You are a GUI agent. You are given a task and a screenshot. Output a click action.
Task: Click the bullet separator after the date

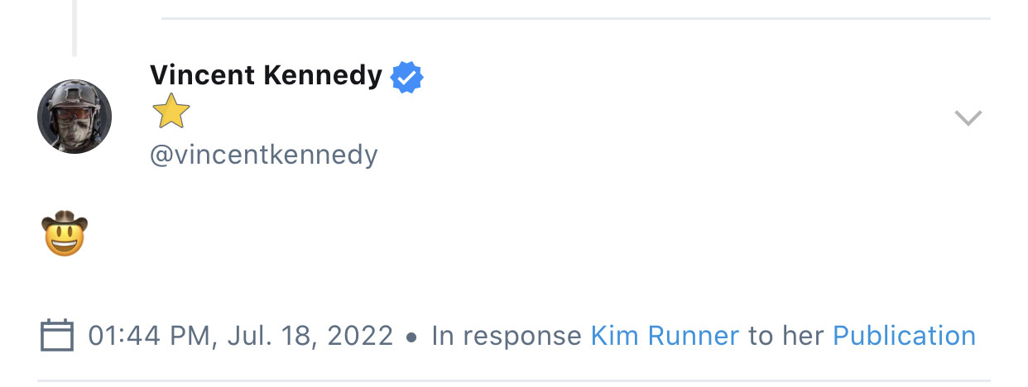coord(411,337)
